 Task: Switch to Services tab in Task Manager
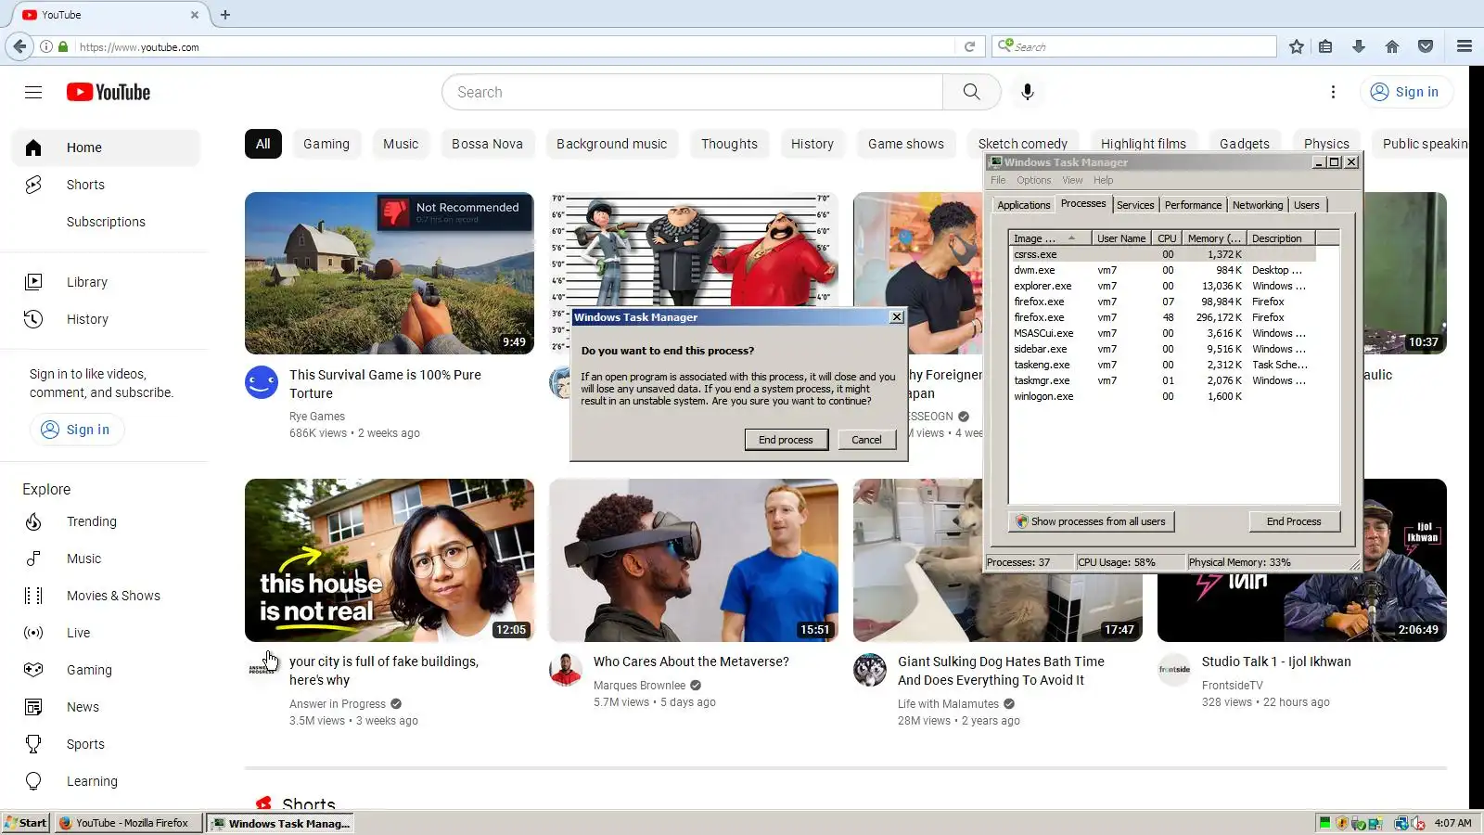pos(1135,205)
